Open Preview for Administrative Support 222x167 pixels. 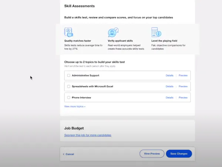click(x=183, y=75)
